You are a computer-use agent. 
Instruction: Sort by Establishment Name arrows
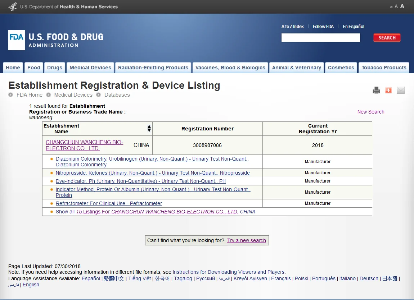click(149, 129)
